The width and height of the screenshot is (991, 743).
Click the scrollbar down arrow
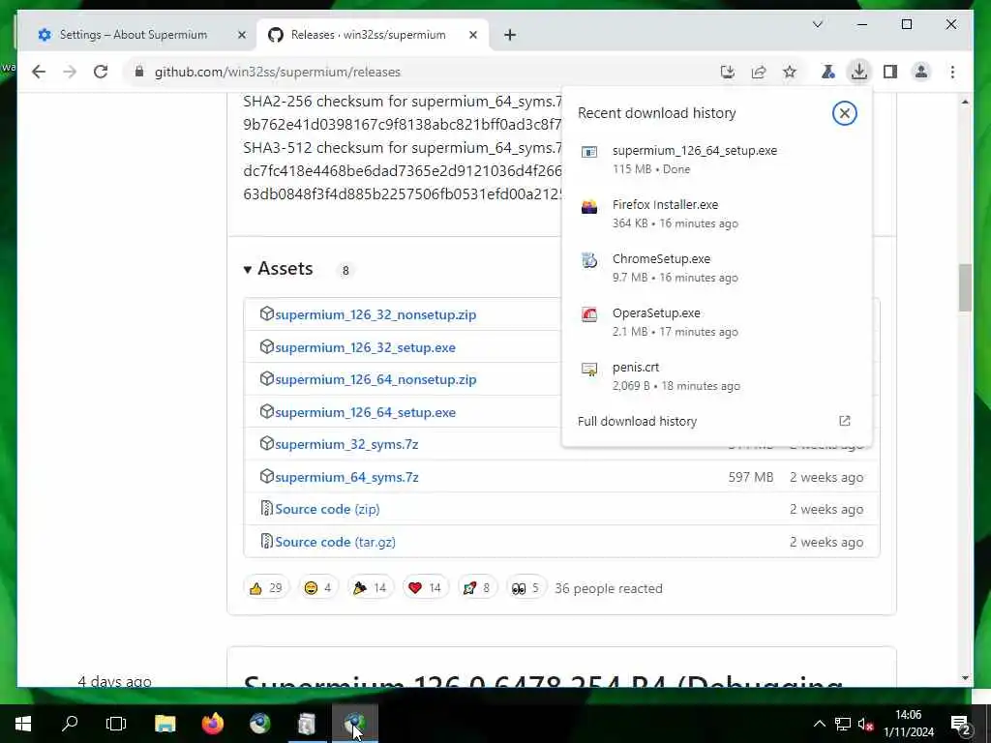click(965, 678)
